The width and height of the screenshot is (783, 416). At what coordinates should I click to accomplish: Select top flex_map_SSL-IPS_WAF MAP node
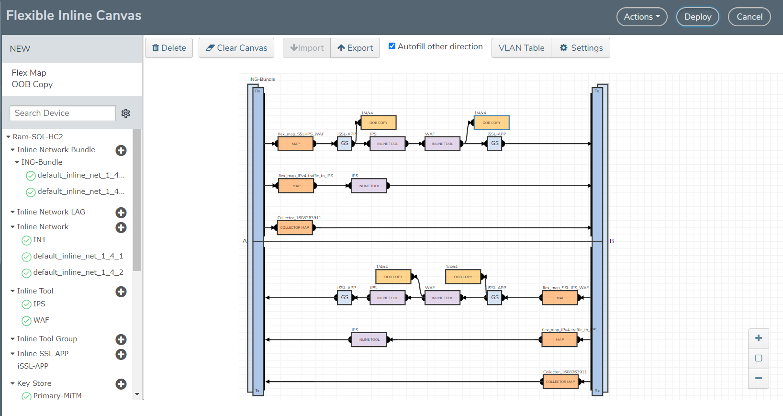click(296, 144)
